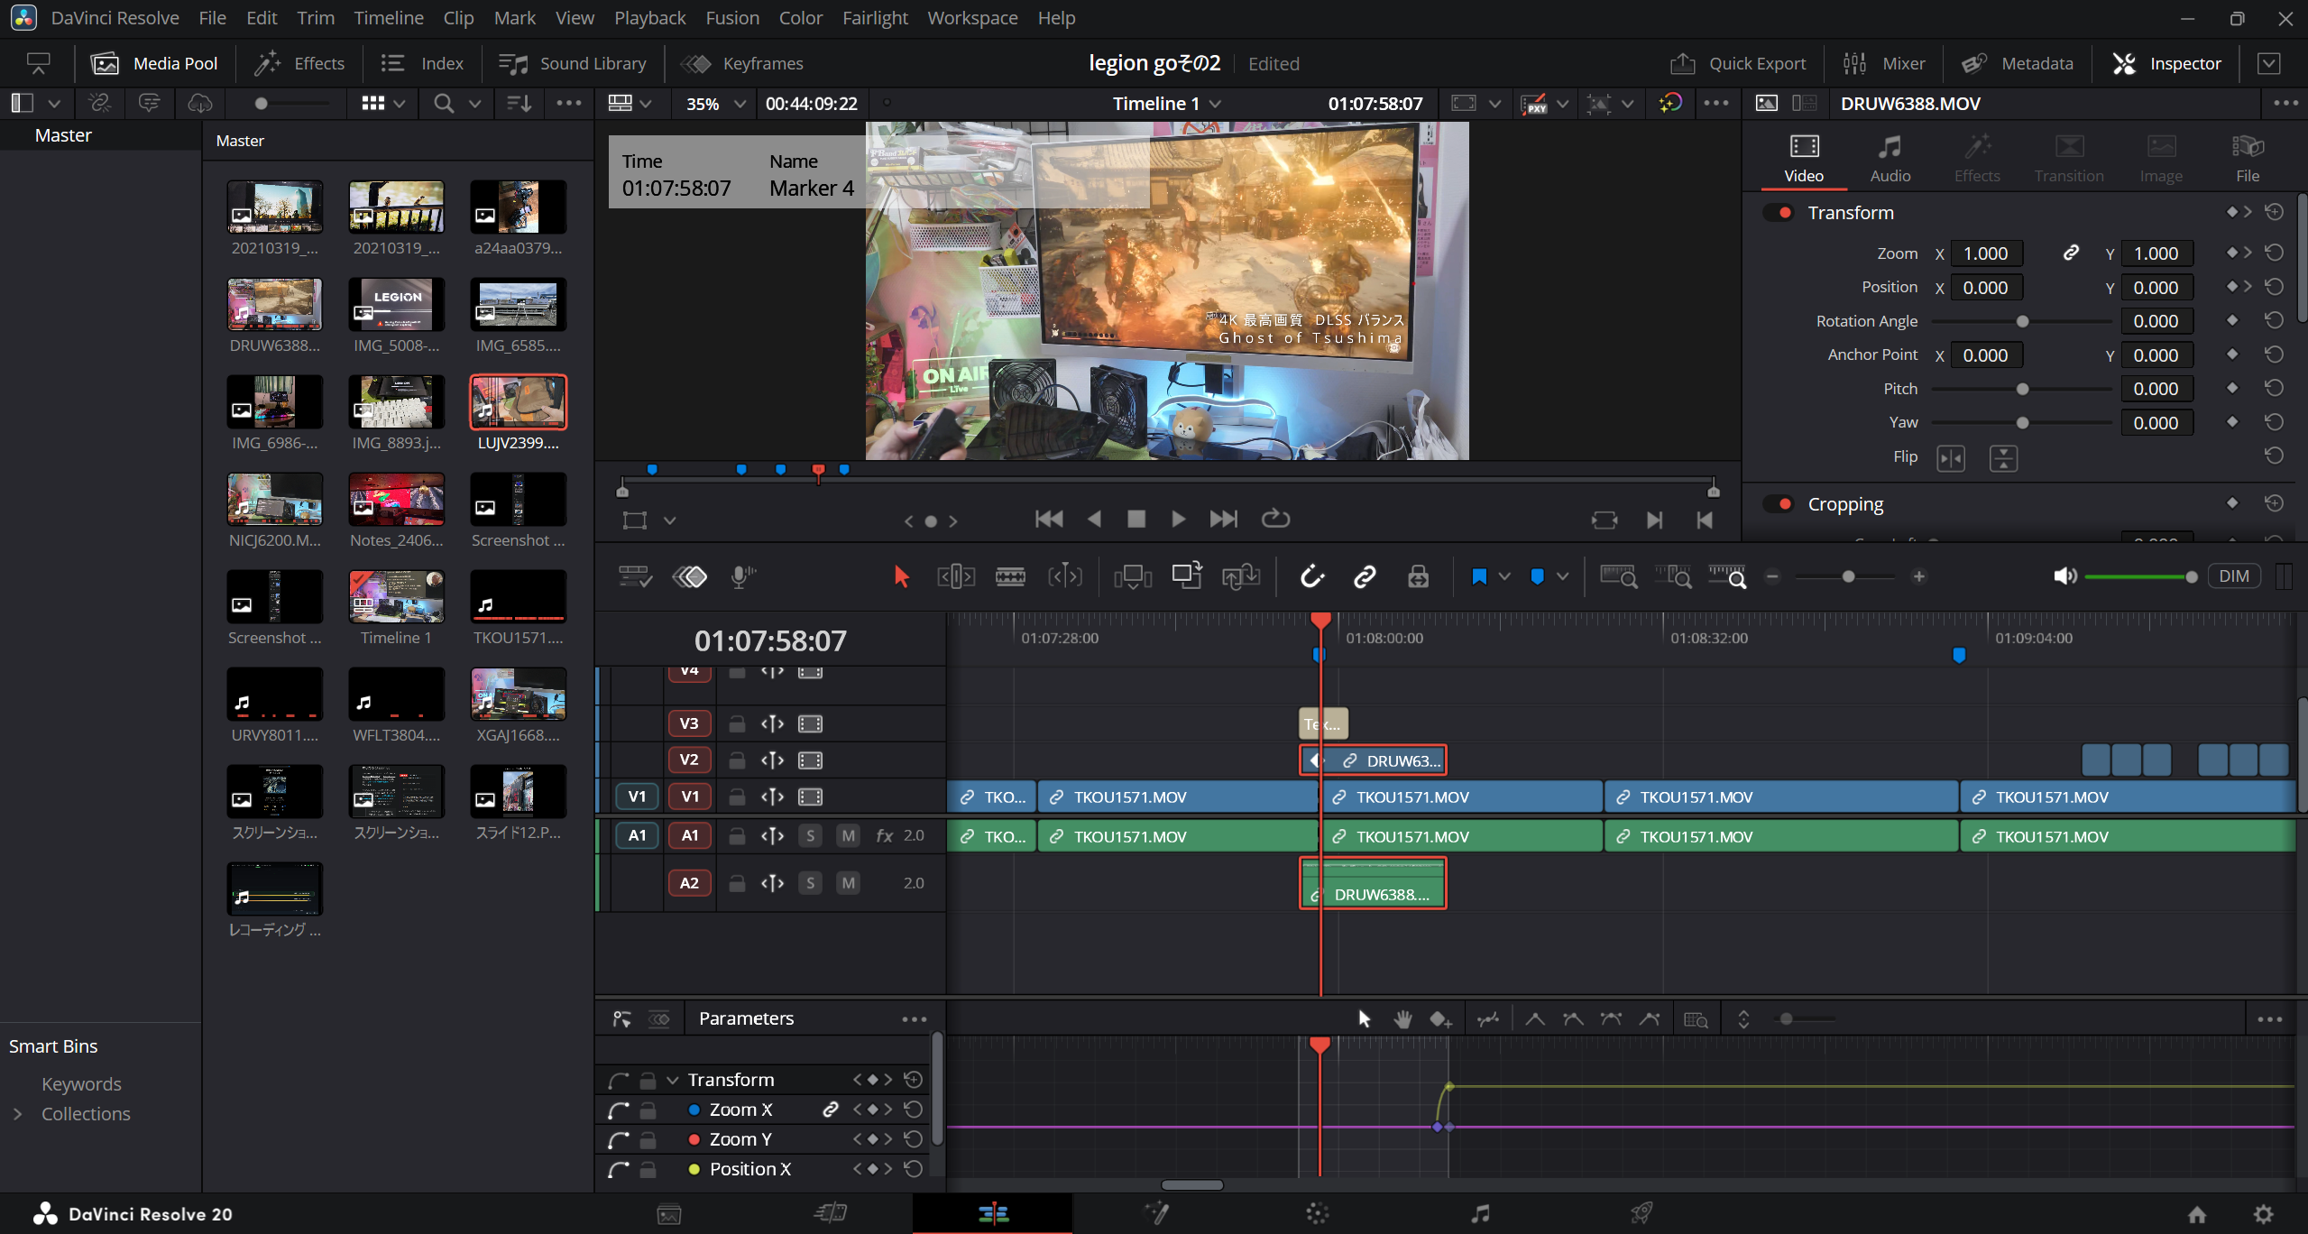The image size is (2308, 1234).
Task: Mute audio track A1
Action: pyautogui.click(x=848, y=835)
